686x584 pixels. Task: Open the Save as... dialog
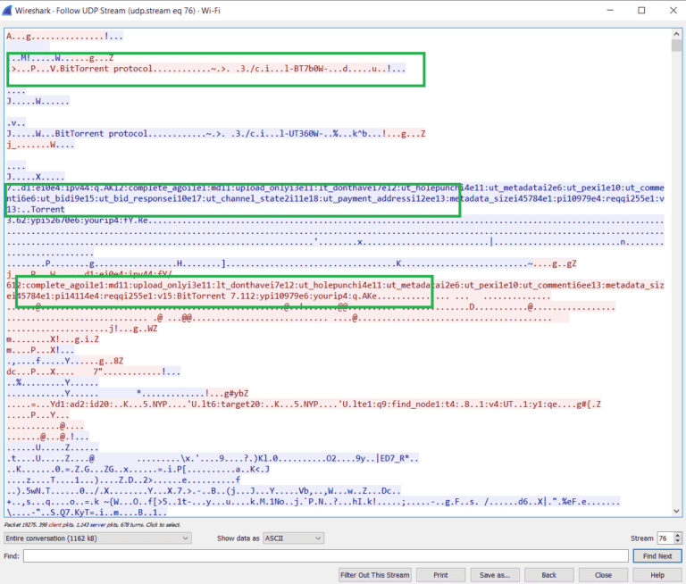coord(494,574)
